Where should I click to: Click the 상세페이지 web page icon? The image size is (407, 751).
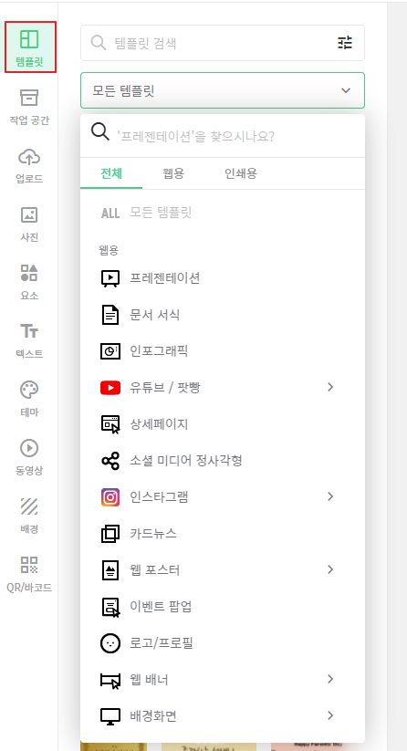(110, 424)
